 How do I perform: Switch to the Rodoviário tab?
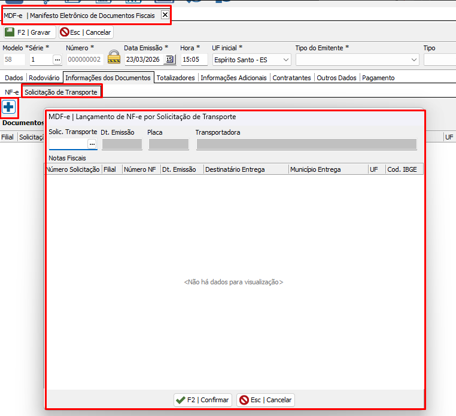coord(44,78)
